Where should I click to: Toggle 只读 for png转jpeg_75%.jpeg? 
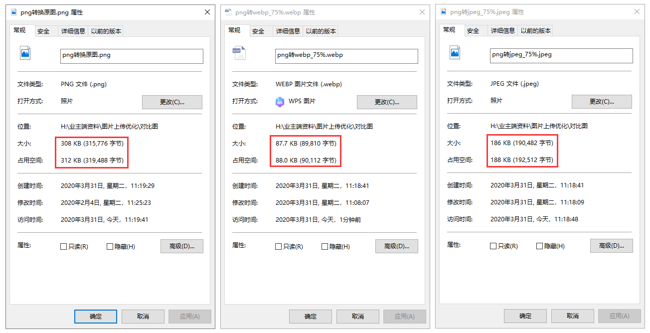click(493, 246)
